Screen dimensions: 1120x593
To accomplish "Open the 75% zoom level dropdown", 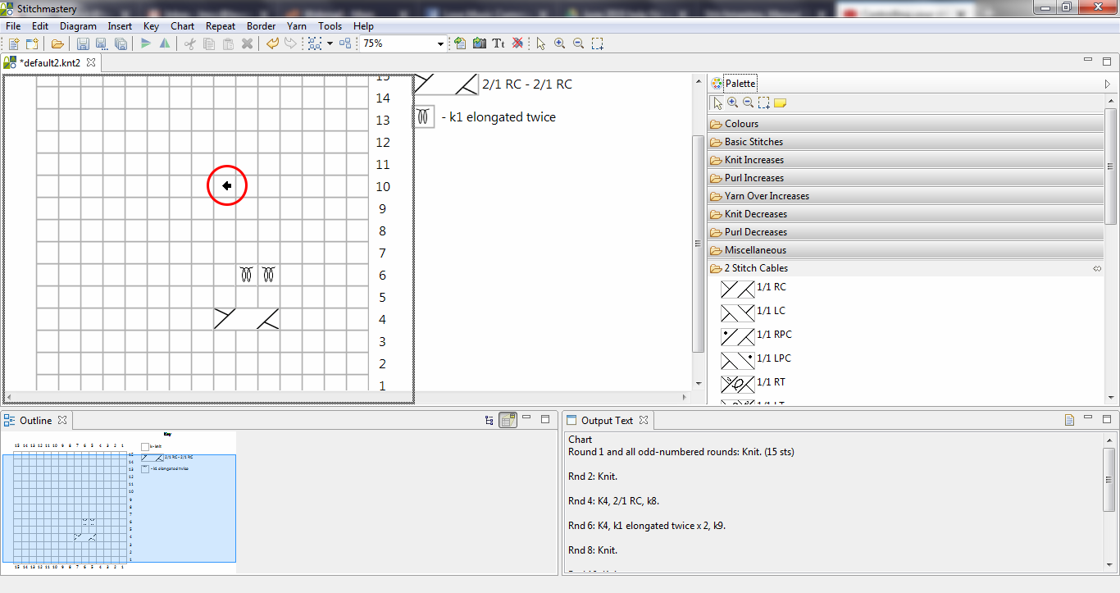I will click(x=440, y=44).
